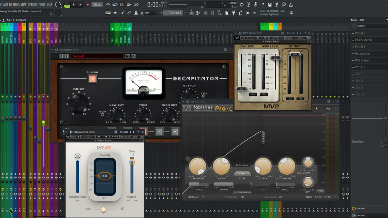The image size is (388, 218).
Task: Toggle typing keyboard to piano icon
Action: point(108,13)
